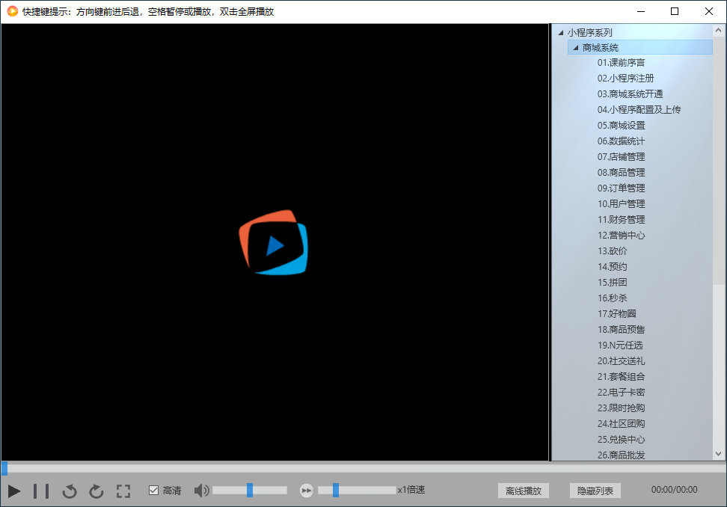
Task: Open lesson 10.用户管理
Action: point(621,204)
